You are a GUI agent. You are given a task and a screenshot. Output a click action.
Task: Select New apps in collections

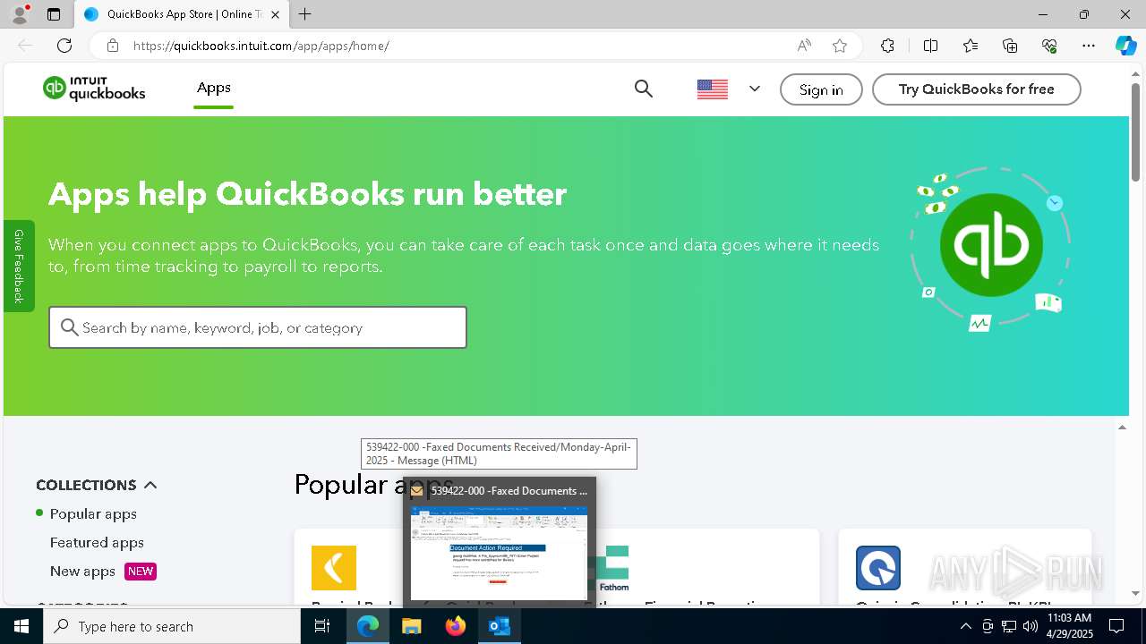(82, 571)
